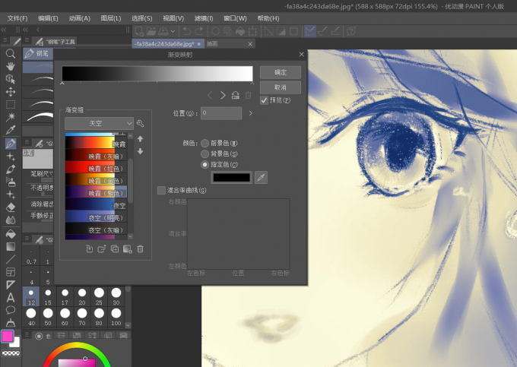Choose the 晚霞（红色） gradient preset
The width and height of the screenshot is (517, 367).
96,169
